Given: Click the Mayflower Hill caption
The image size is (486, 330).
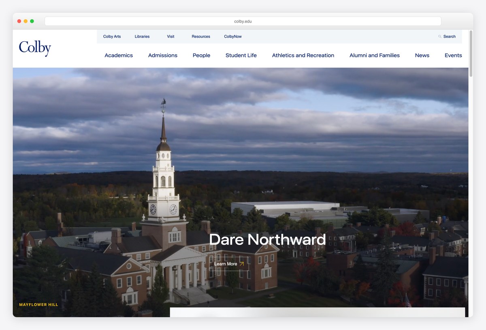Looking at the screenshot, I should pos(39,304).
